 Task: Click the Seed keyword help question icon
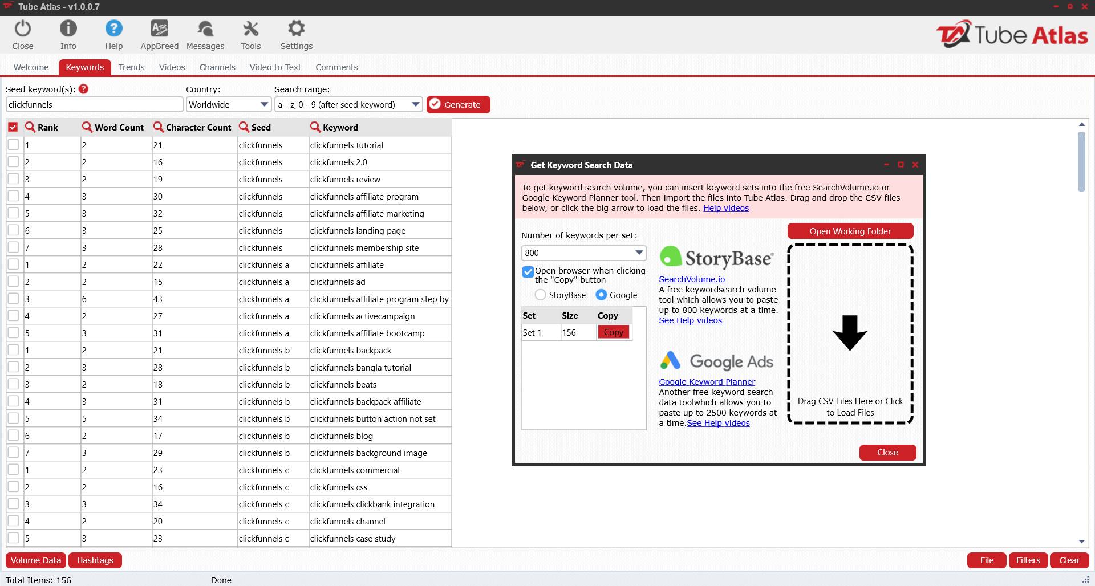point(84,89)
